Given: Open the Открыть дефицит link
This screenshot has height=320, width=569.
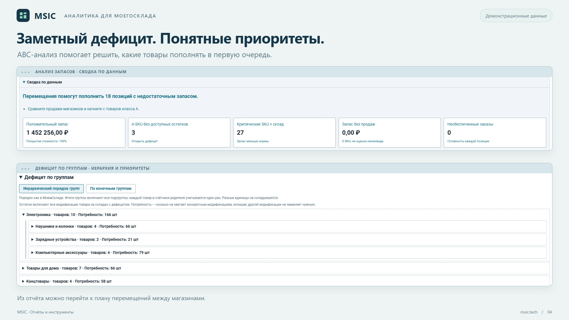Looking at the screenshot, I should [x=145, y=141].
